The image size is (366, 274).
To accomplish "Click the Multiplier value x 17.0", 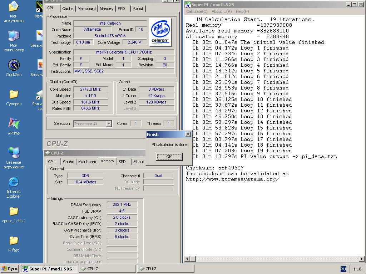I will pyautogui.click(x=90, y=96).
